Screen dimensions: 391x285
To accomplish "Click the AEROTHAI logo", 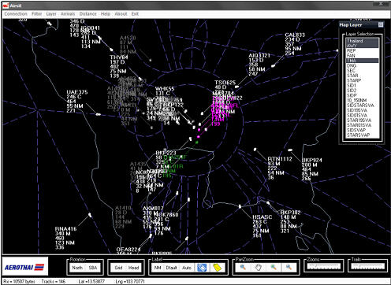I will 25,267.
